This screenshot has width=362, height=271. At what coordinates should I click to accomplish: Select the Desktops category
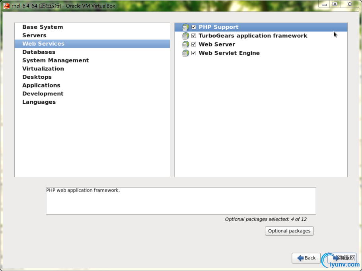92,77
